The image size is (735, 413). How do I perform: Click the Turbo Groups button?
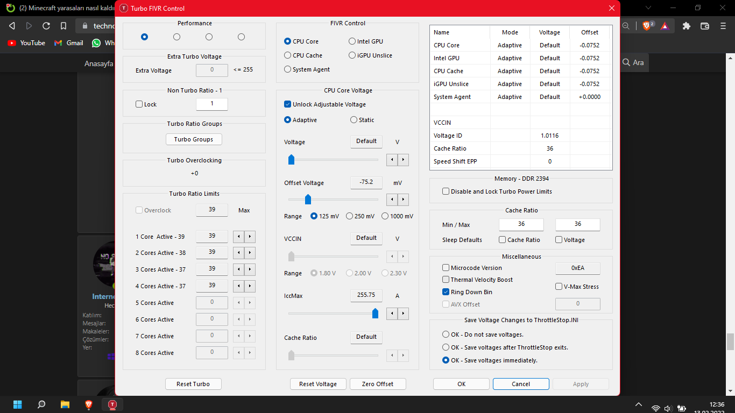194,139
